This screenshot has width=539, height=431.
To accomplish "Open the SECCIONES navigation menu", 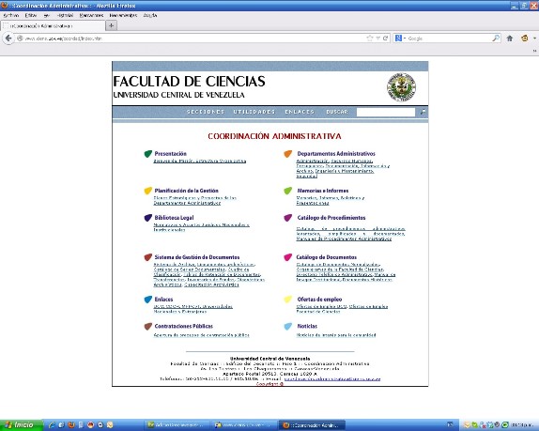I will [x=206, y=112].
